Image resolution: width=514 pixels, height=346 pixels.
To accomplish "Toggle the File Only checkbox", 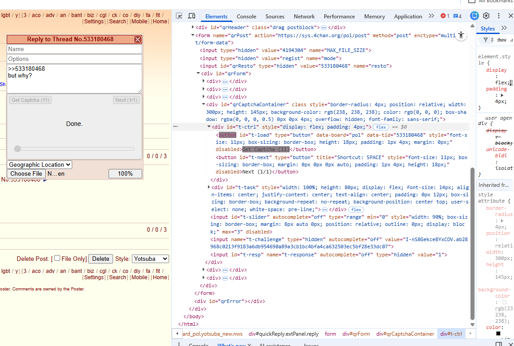I will click(x=57, y=258).
